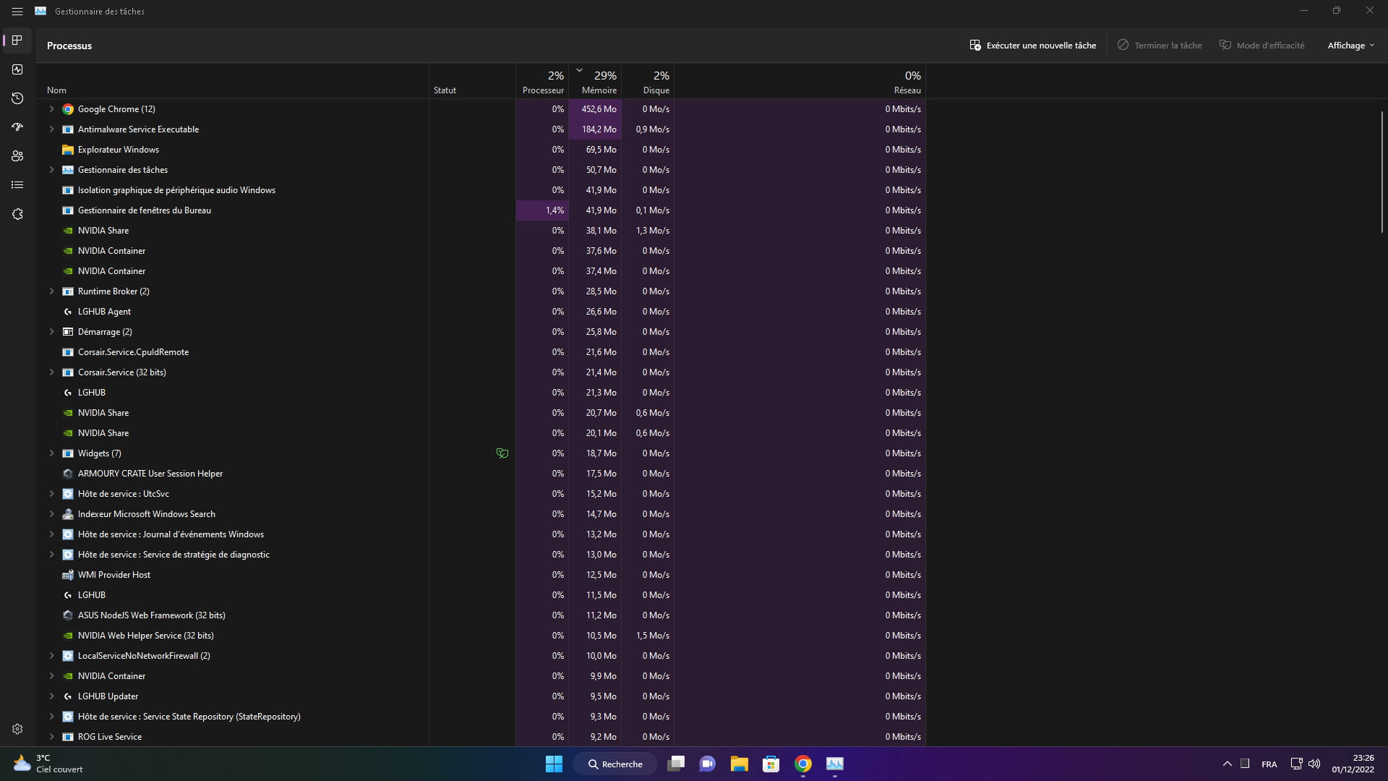Viewport: 1388px width, 781px height.
Task: Click the Explorateur Windows folder icon
Action: (68, 150)
